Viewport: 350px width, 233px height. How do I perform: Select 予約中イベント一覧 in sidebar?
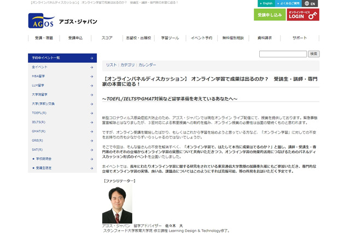coord(62,58)
